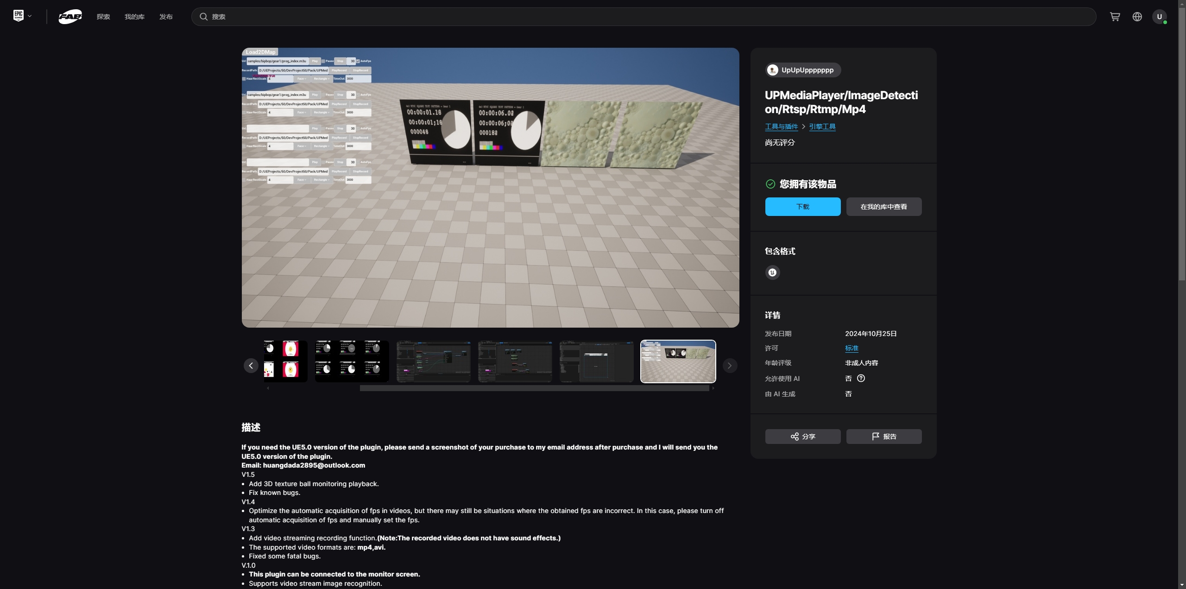The width and height of the screenshot is (1186, 589).
Task: Show next thumbnail with right chevron
Action: pos(729,366)
